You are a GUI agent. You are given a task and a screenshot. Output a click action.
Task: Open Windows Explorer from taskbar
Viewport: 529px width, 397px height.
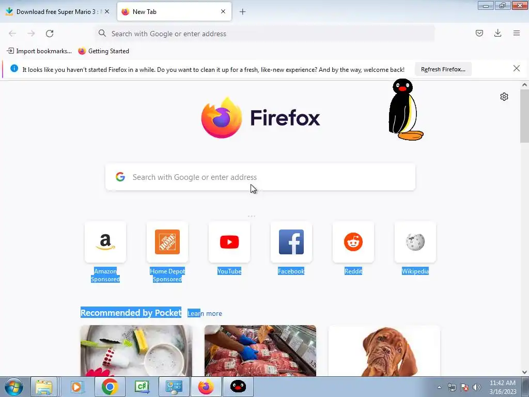(x=44, y=387)
